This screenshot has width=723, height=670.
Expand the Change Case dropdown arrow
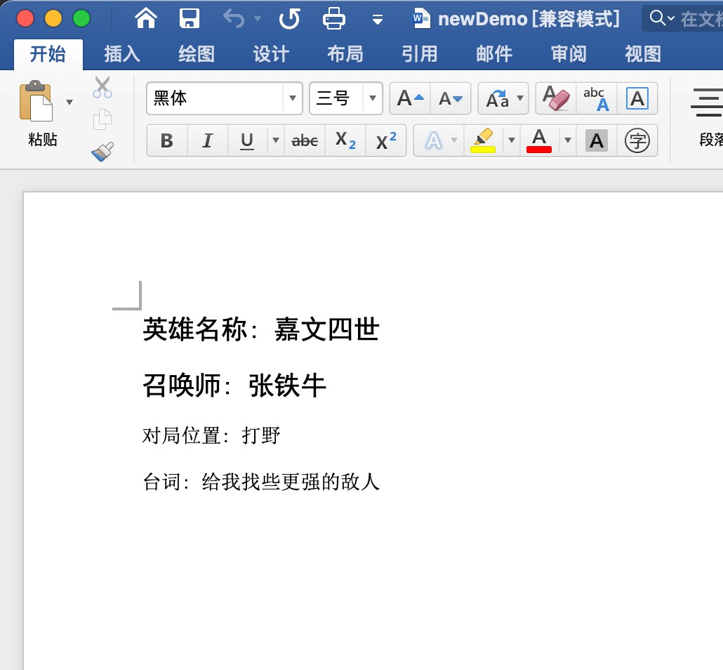pos(520,98)
